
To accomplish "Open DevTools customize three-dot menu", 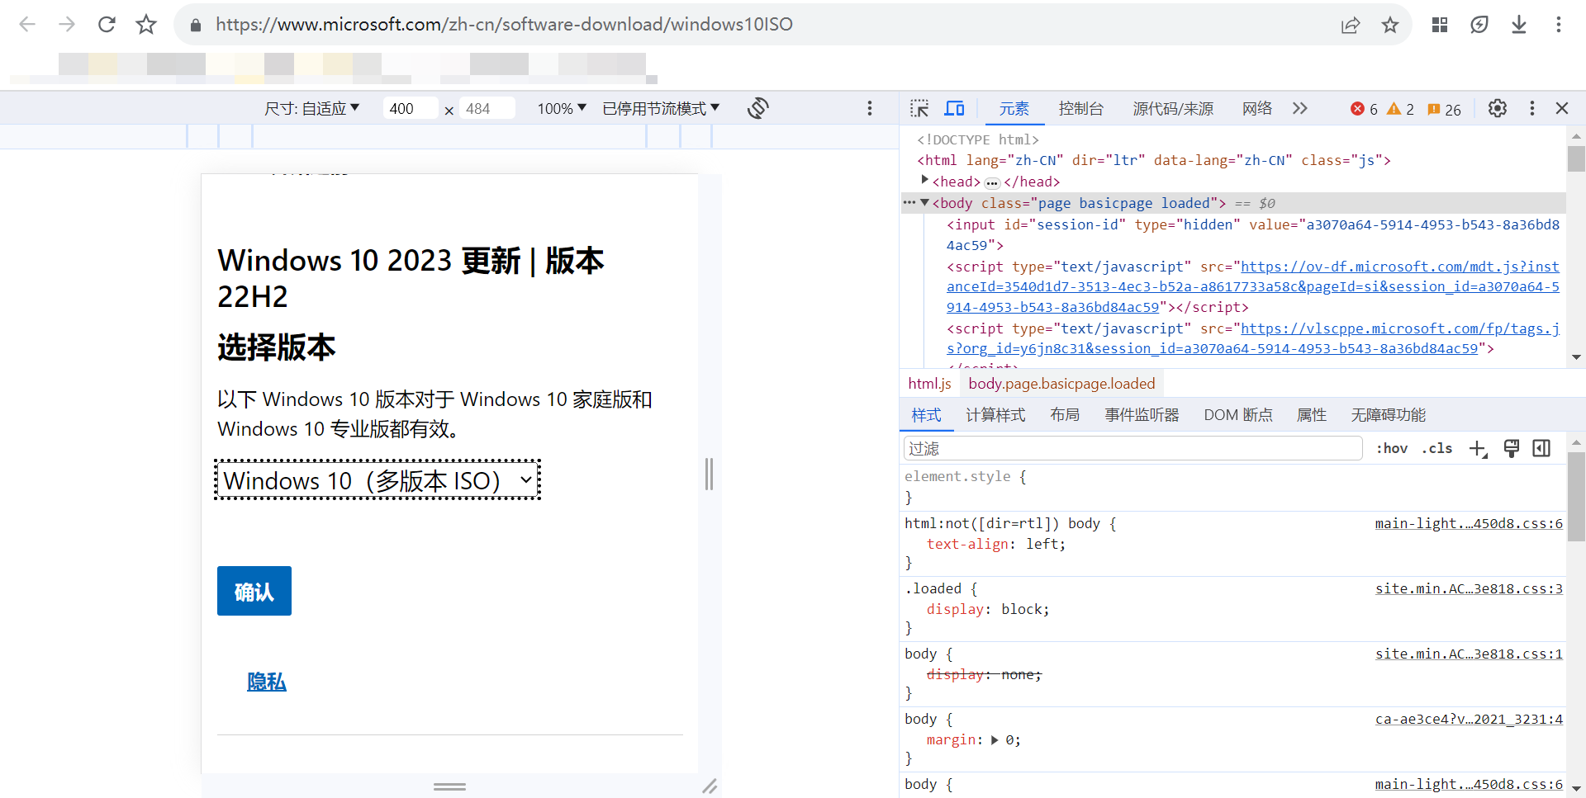I will pos(1532,109).
